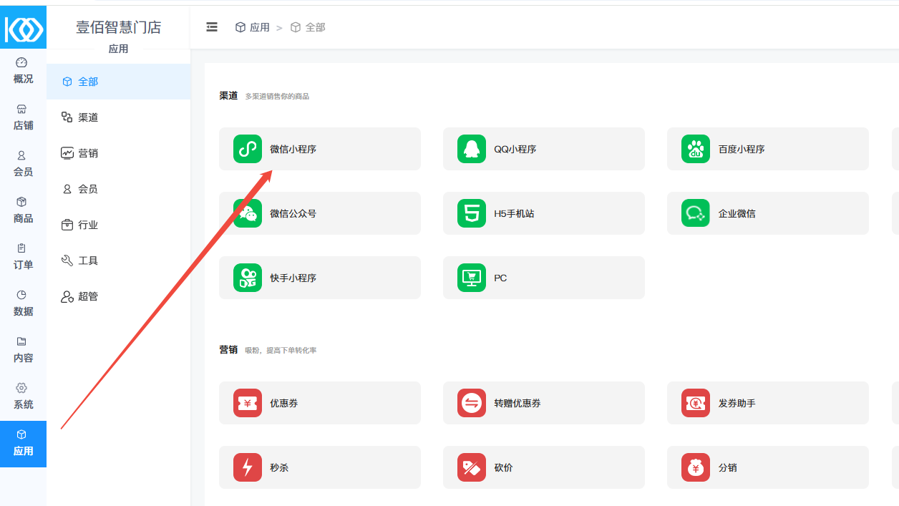
Task: Select the highlighted 应用 sidebar item
Action: click(x=23, y=444)
